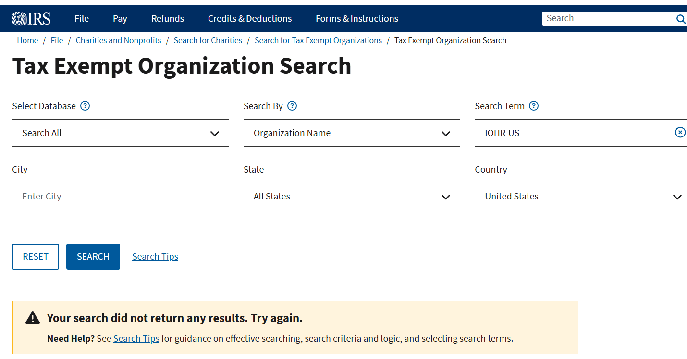The image size is (687, 359).
Task: Open the Country dropdown showing United States
Action: point(580,197)
